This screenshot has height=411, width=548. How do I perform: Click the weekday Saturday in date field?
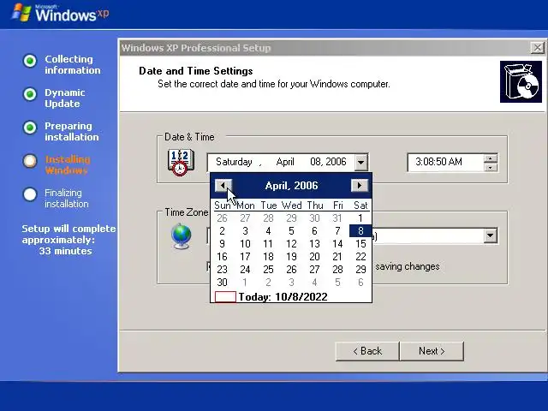coord(234,162)
